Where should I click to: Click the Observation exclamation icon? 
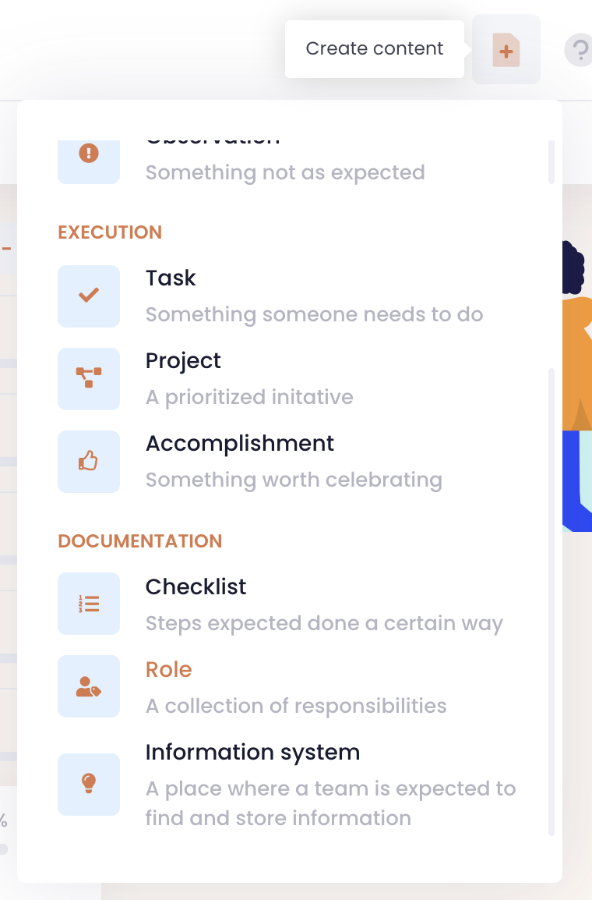(x=89, y=154)
